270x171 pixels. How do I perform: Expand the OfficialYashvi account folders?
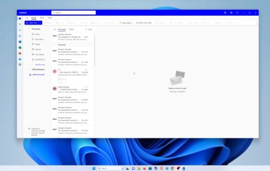tap(29, 69)
